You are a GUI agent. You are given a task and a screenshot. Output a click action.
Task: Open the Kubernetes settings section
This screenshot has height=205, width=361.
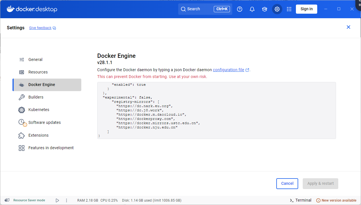47,110
